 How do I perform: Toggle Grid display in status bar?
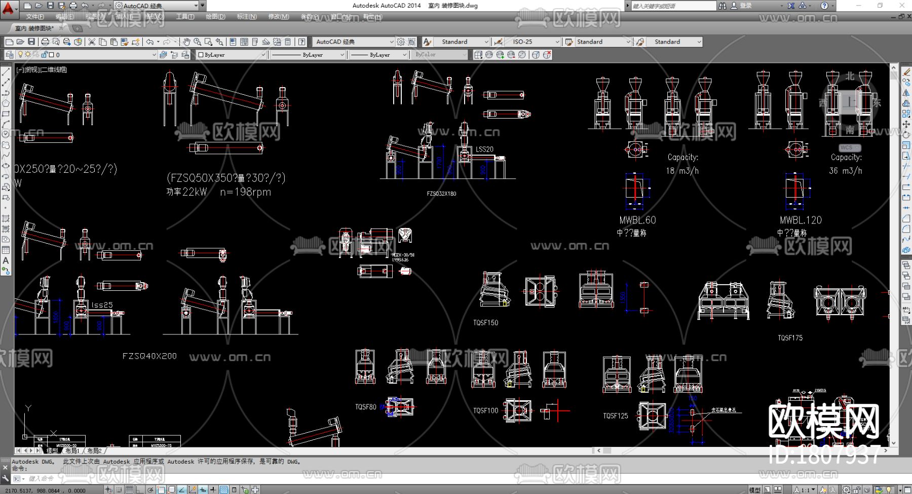coord(129,489)
